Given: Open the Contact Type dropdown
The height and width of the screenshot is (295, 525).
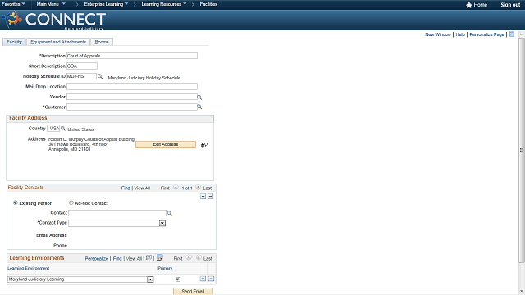Looking at the screenshot, I should pos(162,223).
